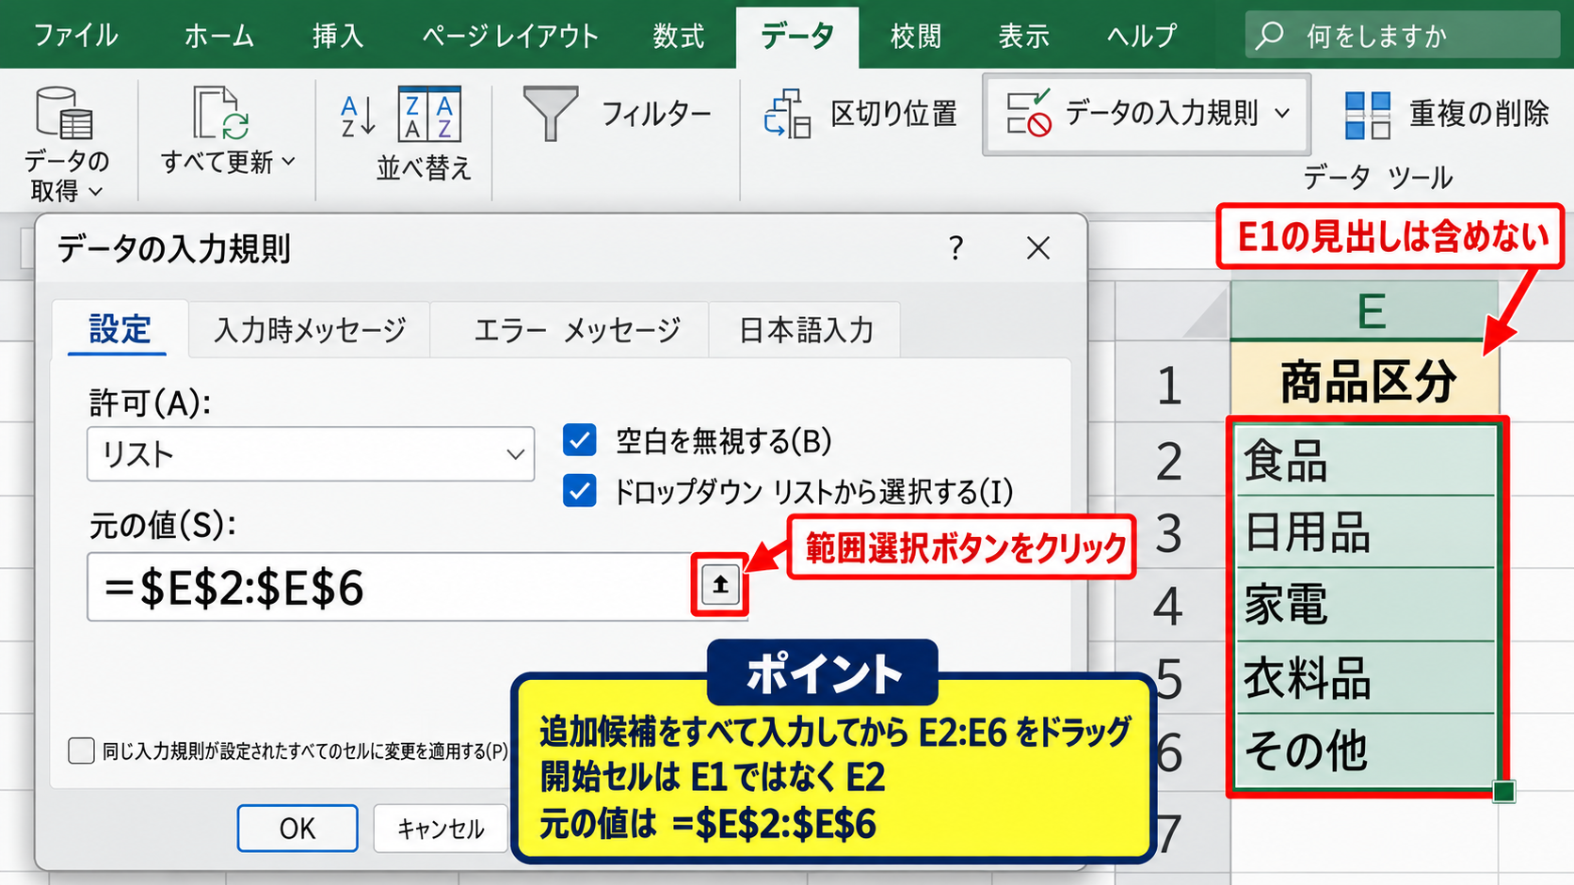Expand the すべて更新 dropdown arrow

[288, 162]
